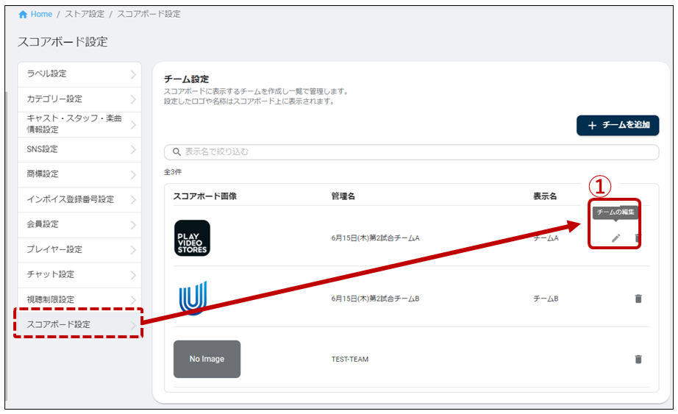Image resolution: width=678 pixels, height=414 pixels.
Task: Open ラベル設定 in the sidebar
Action: (x=79, y=74)
